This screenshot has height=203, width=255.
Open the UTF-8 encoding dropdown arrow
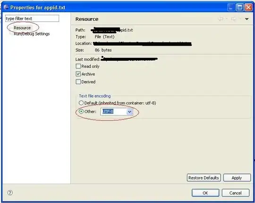click(129, 112)
